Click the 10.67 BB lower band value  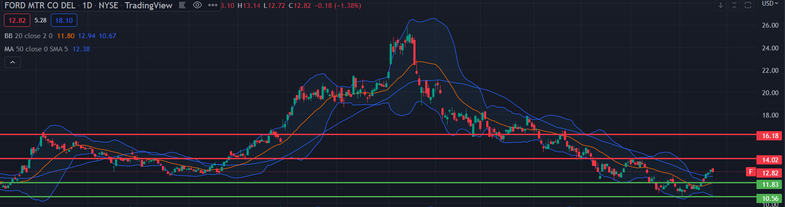108,36
